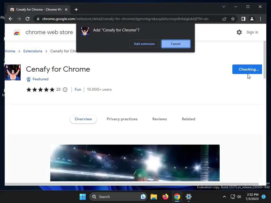Click the five-star rating
This screenshot has width=271, height=203.
[x=40, y=90]
